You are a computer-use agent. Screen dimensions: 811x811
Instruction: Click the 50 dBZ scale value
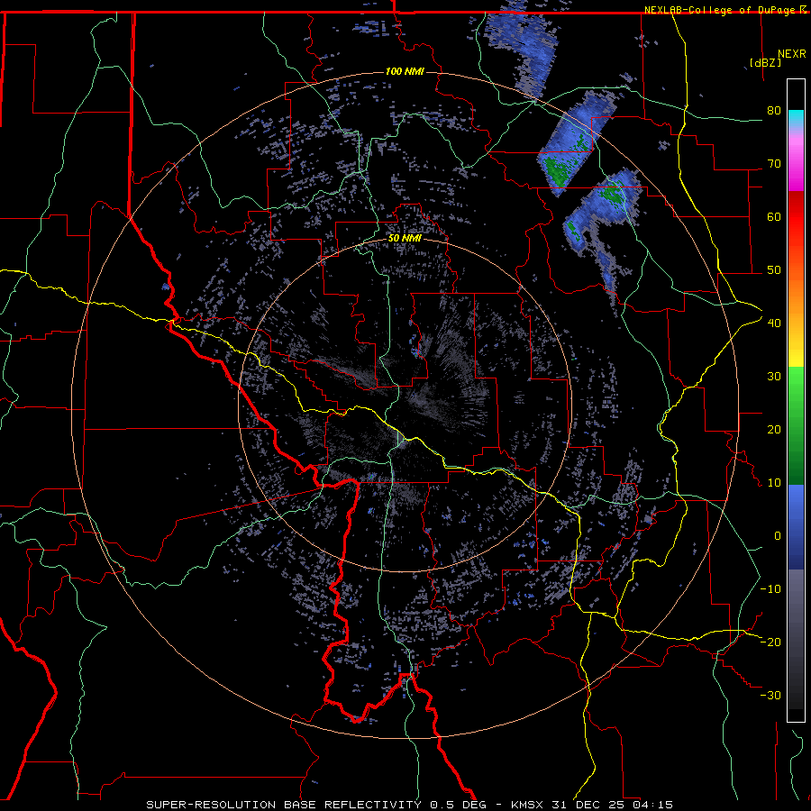coord(774,270)
